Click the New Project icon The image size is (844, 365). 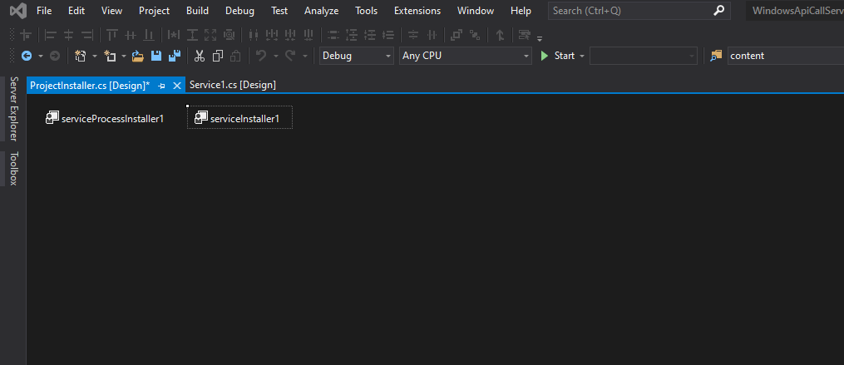coord(81,56)
